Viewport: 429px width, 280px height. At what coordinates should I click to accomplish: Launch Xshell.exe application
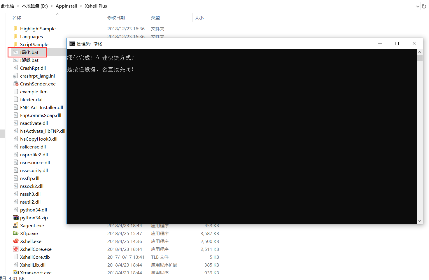[x=30, y=241]
